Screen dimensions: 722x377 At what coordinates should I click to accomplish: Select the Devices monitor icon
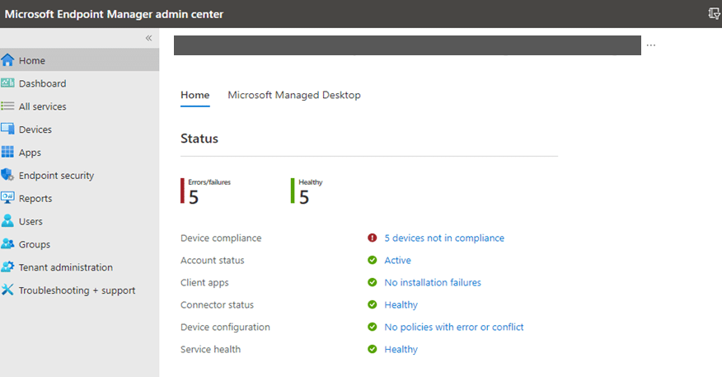pos(8,130)
